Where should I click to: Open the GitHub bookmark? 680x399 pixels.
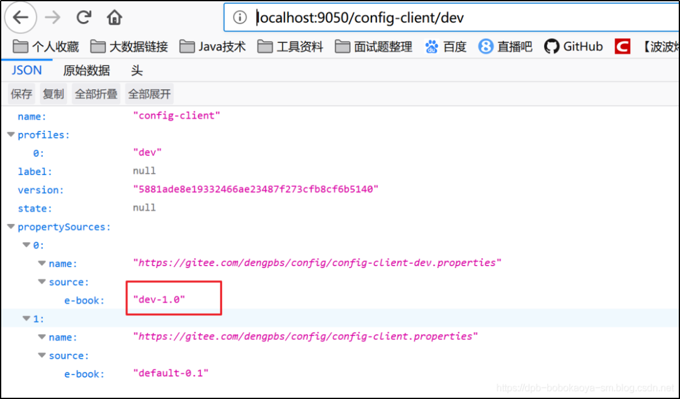click(x=574, y=47)
